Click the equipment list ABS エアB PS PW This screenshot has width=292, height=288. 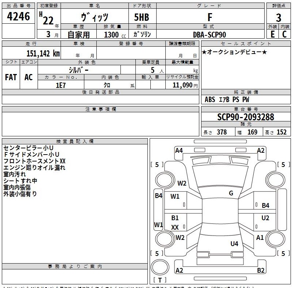click(x=227, y=100)
